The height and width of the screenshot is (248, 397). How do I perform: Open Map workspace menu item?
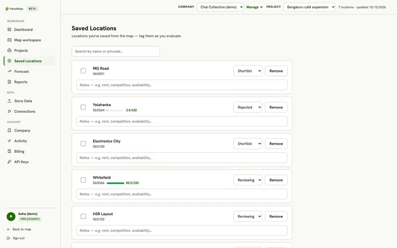(29, 40)
